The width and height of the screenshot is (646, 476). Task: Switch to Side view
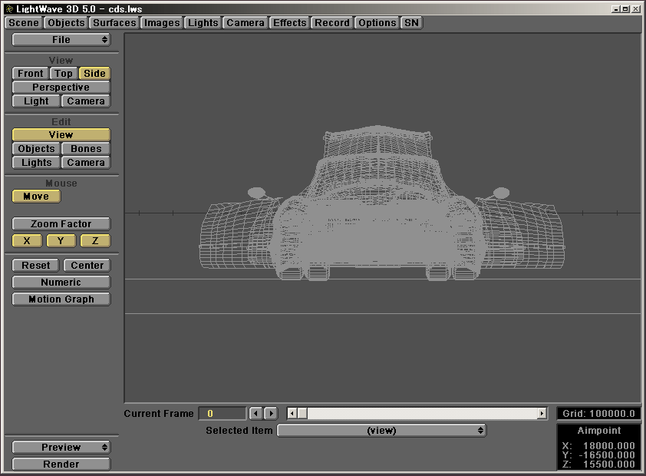click(94, 74)
